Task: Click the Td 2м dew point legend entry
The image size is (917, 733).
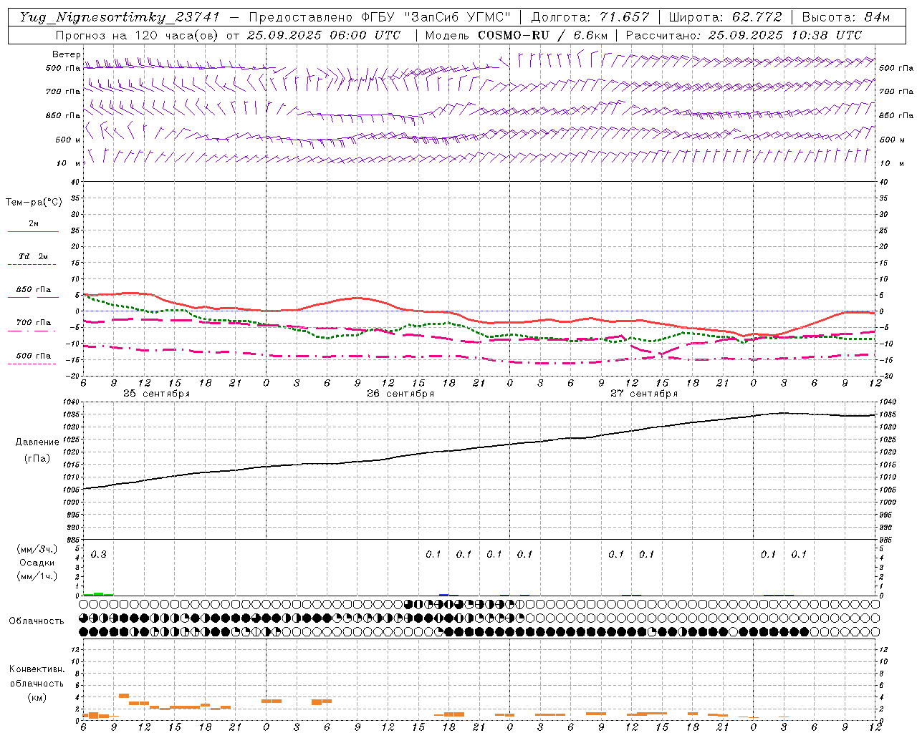Action: click(33, 256)
